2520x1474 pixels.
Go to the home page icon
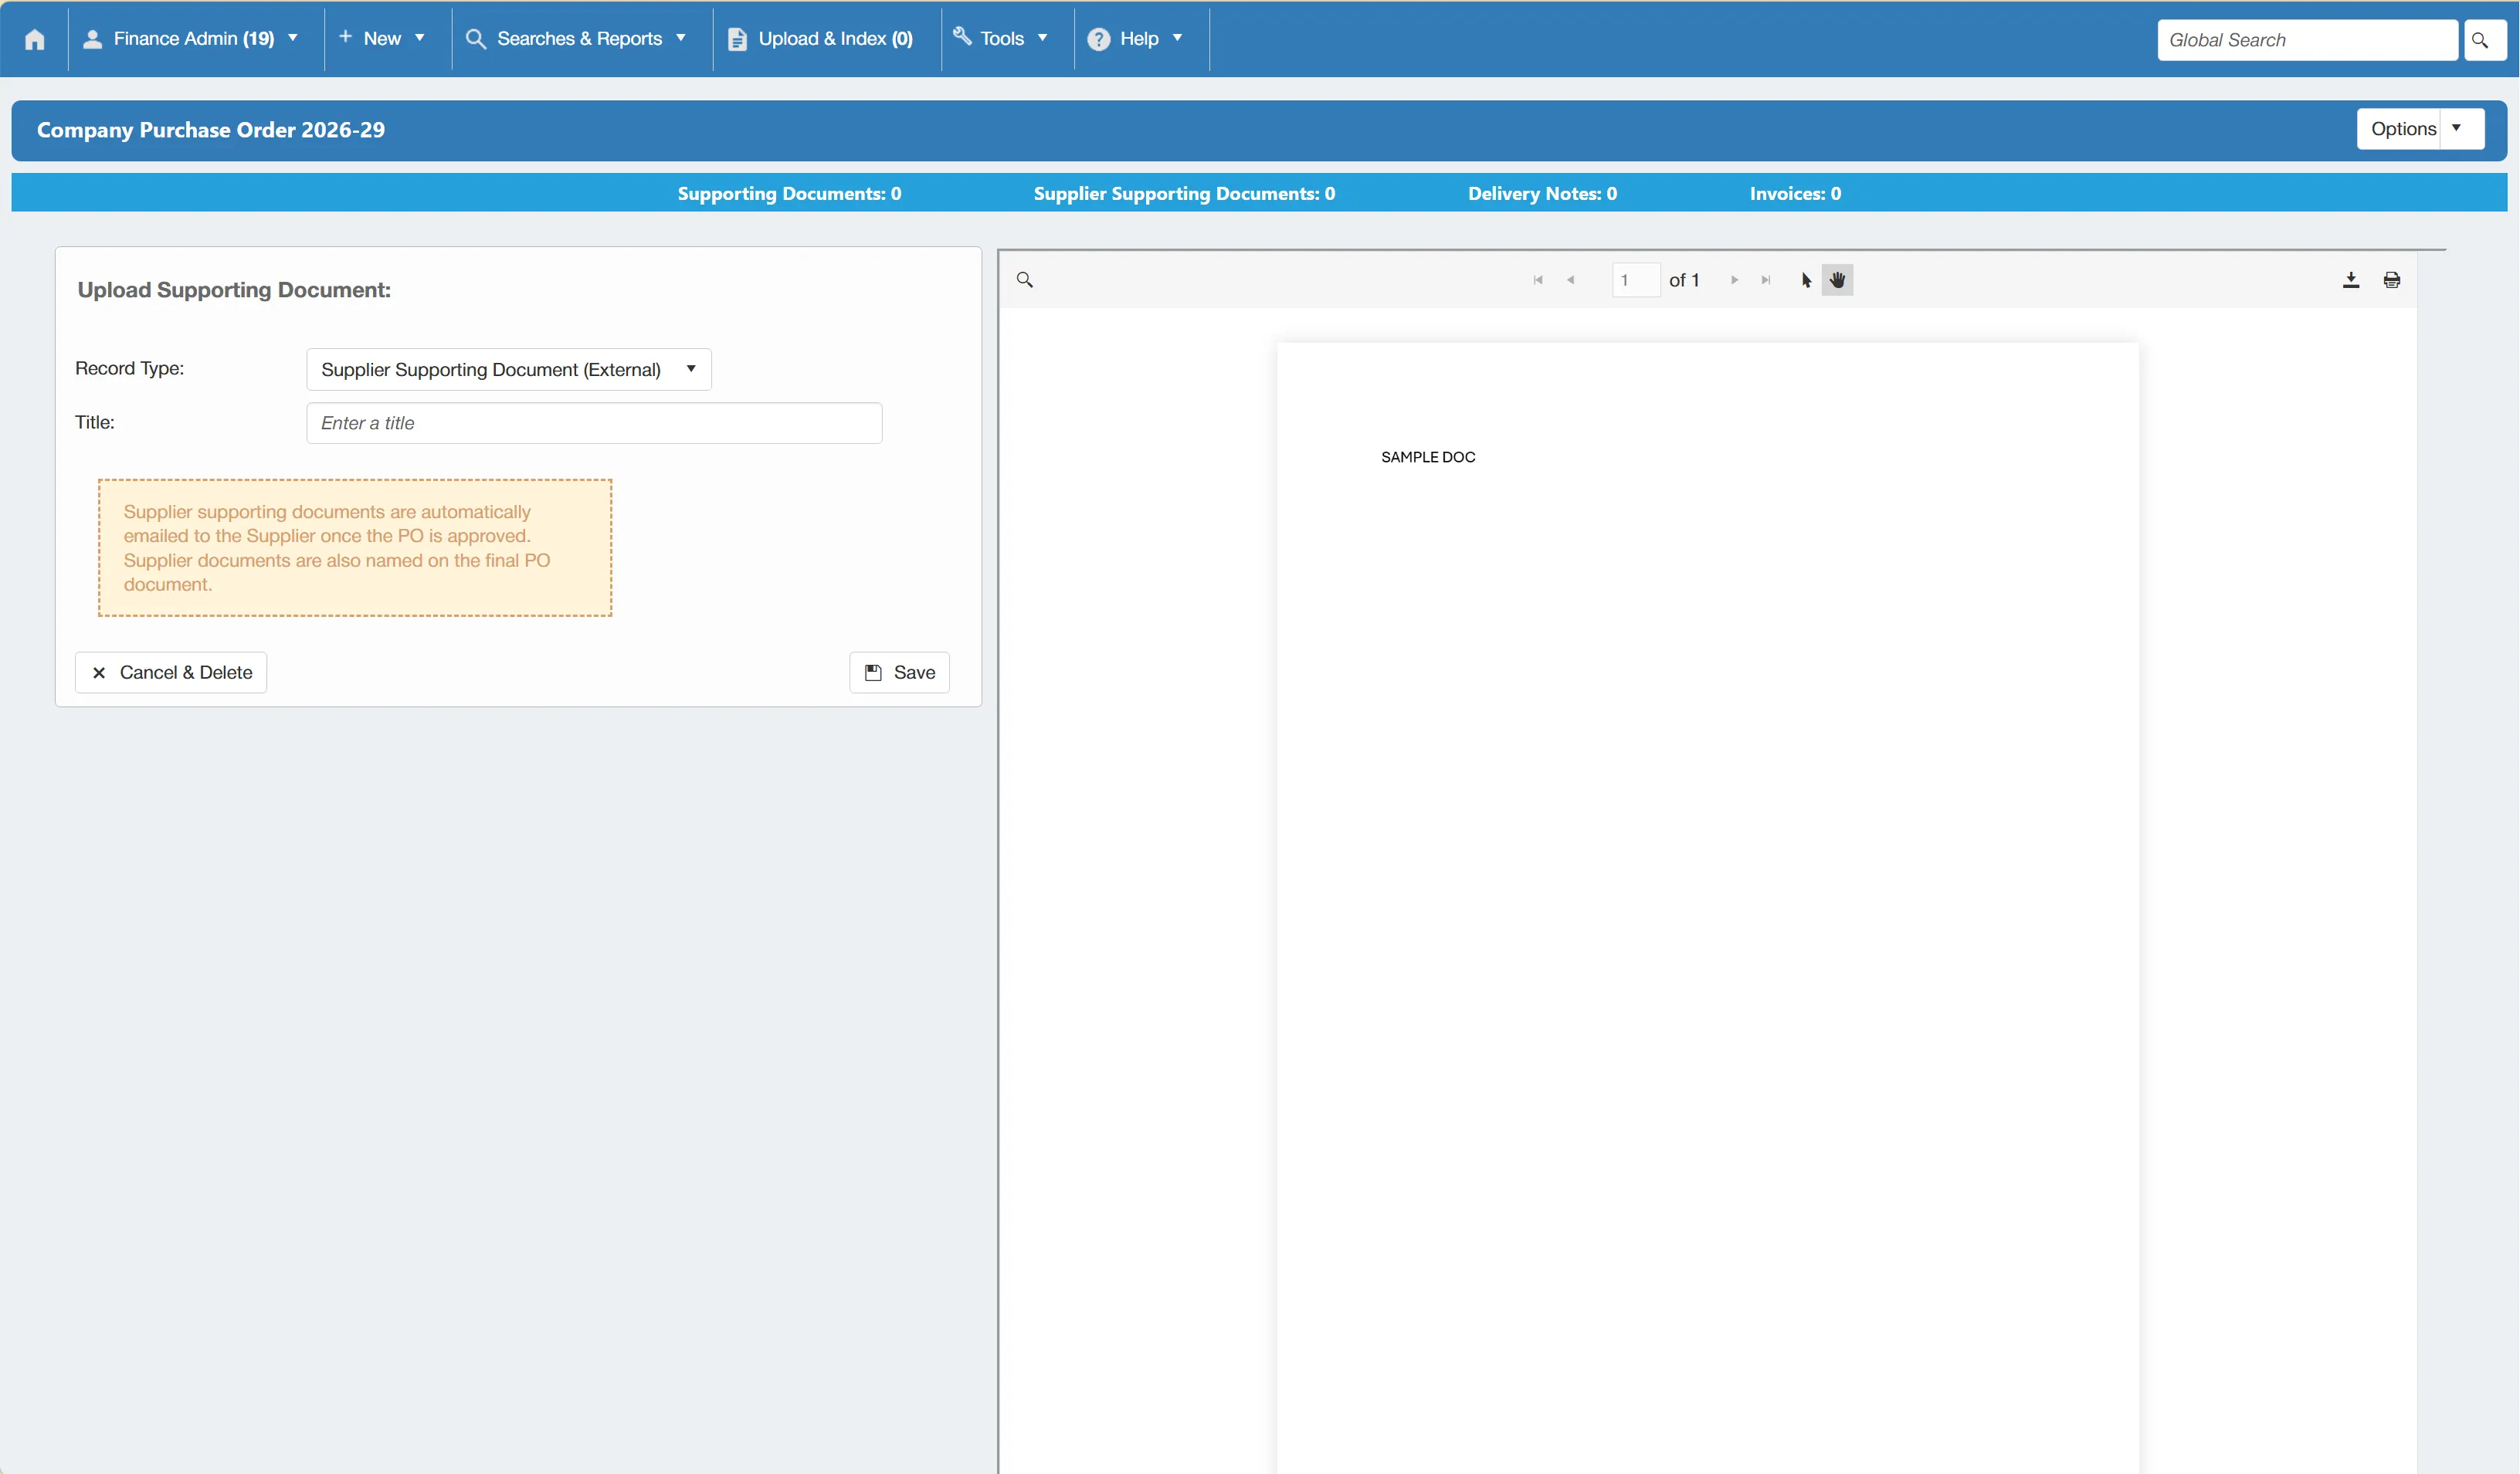click(35, 39)
